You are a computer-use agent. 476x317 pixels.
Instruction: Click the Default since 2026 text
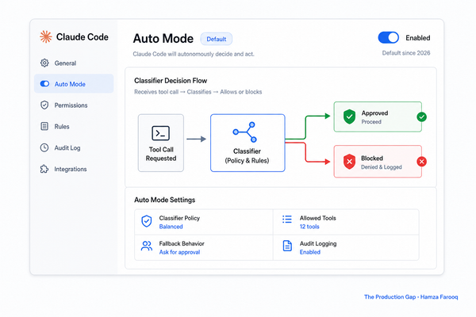406,53
